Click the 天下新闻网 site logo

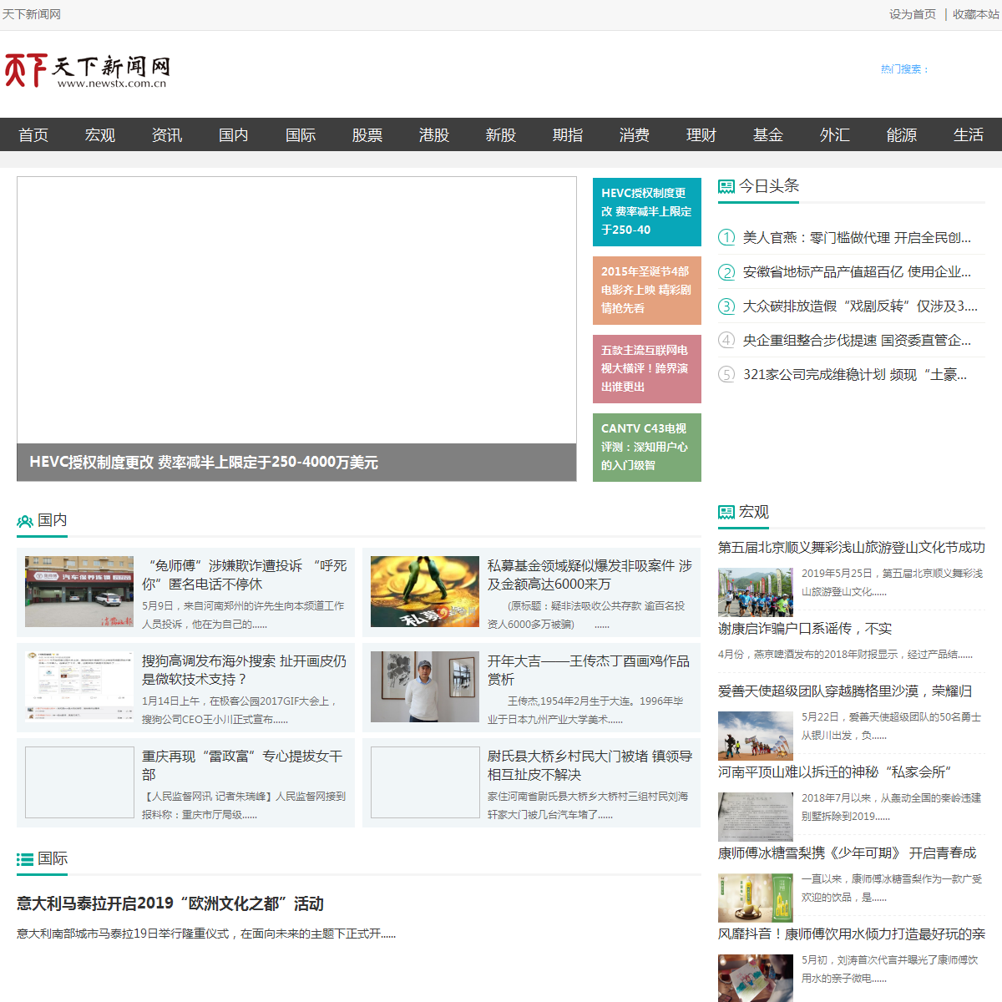(87, 70)
